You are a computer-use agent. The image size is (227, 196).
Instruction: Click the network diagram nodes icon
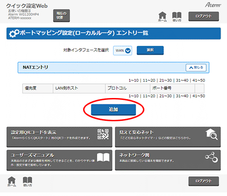pyautogui.click(x=212, y=157)
